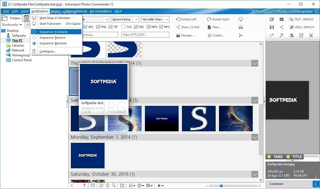320x189 pixels.
Task: Open the Bookmarks dropdown
Action: pos(12,25)
